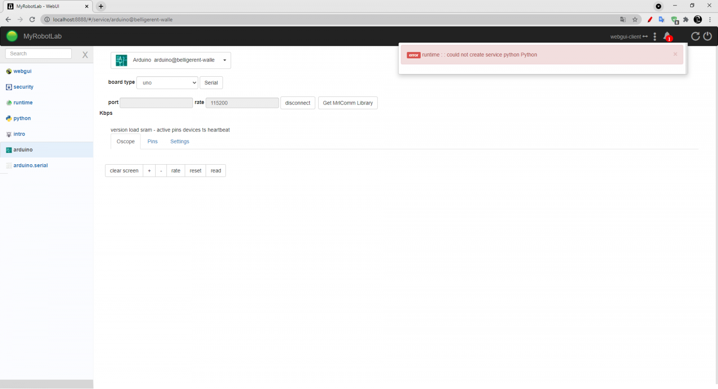Screen dimensions: 718x389
Task: Click Get MrlComm Library button
Action: (348, 103)
